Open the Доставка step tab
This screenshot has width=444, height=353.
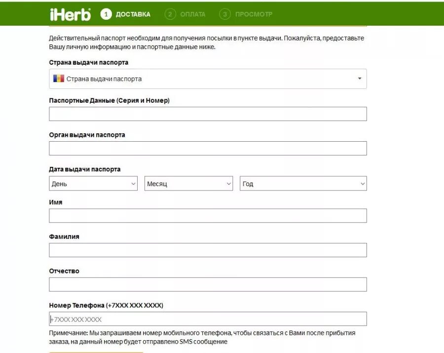tap(133, 14)
